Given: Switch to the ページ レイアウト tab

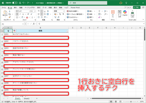Looking at the screenshot, I should (30, 8).
